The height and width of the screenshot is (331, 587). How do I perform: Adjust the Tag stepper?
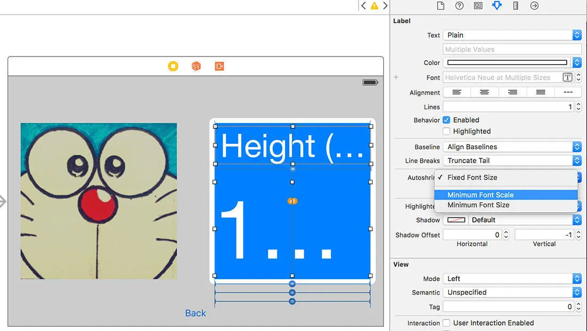click(x=578, y=306)
